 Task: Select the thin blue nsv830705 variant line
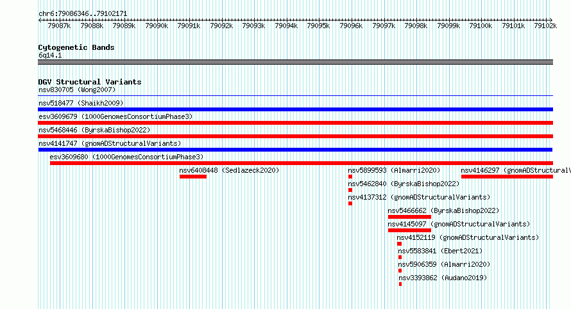tap(295, 96)
